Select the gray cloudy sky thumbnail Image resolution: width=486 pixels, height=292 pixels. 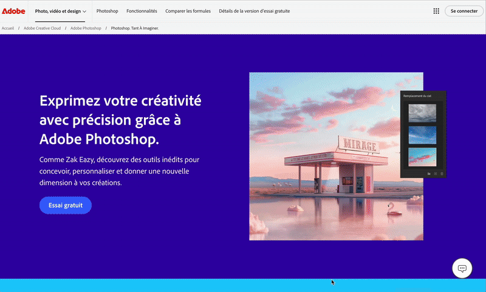pos(422,113)
